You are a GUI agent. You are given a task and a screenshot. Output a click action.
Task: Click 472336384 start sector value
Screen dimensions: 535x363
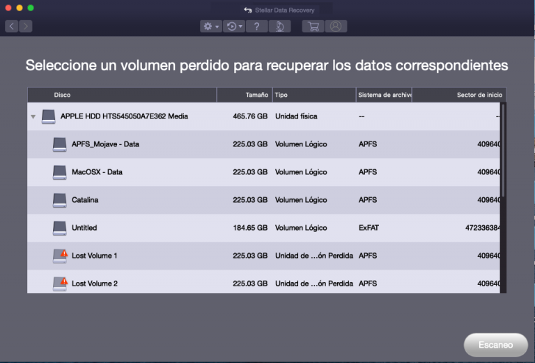click(x=483, y=228)
